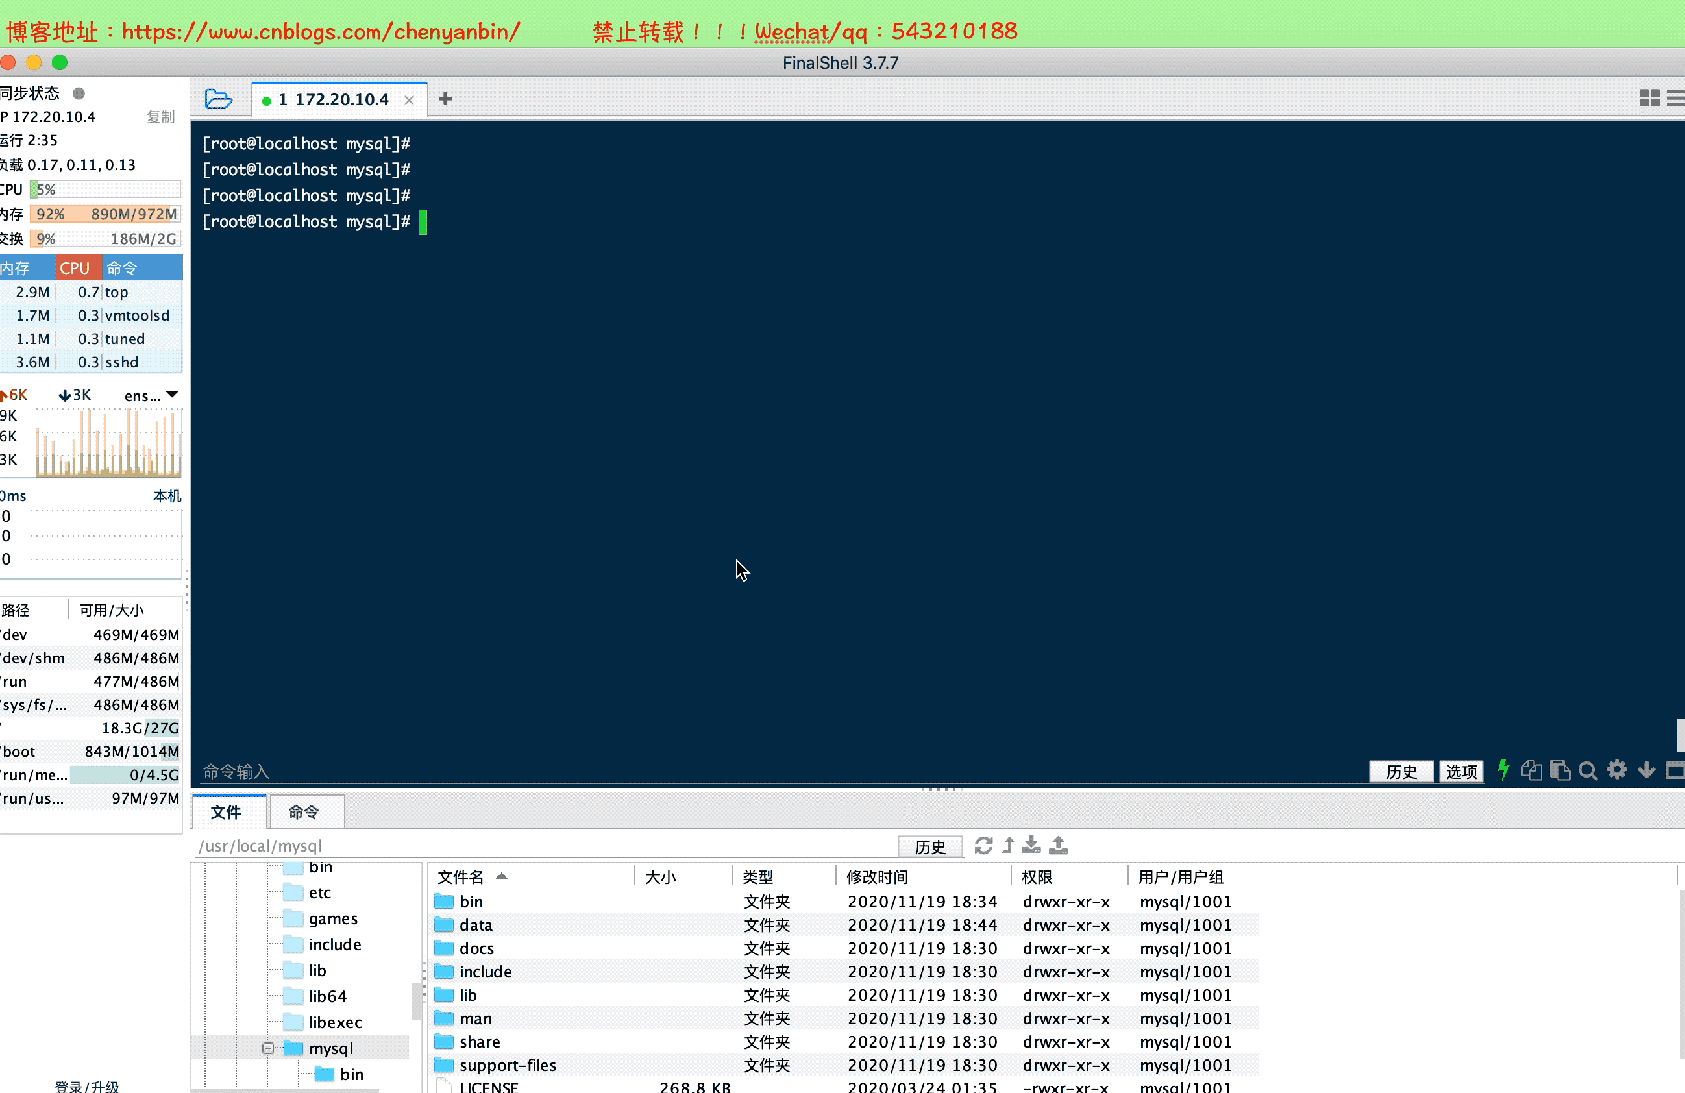Select the man folder row
The image size is (1685, 1093).
click(x=844, y=1018)
